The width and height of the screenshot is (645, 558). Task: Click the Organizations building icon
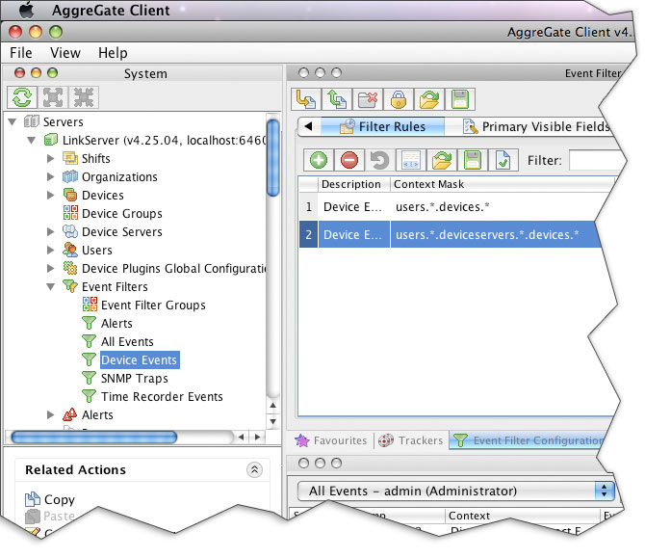point(70,176)
